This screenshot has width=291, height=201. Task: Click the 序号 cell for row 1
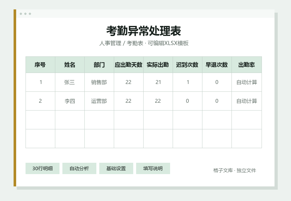40,82
